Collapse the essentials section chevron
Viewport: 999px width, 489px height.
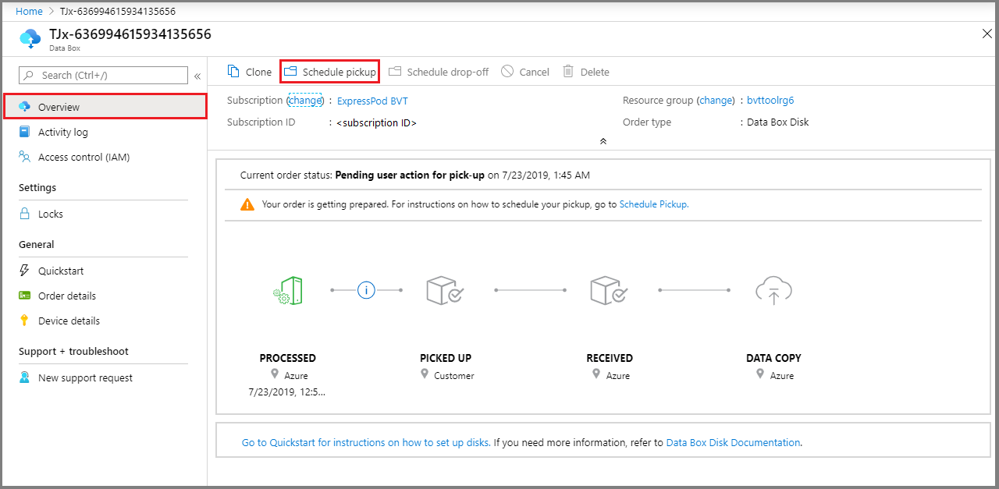(603, 141)
